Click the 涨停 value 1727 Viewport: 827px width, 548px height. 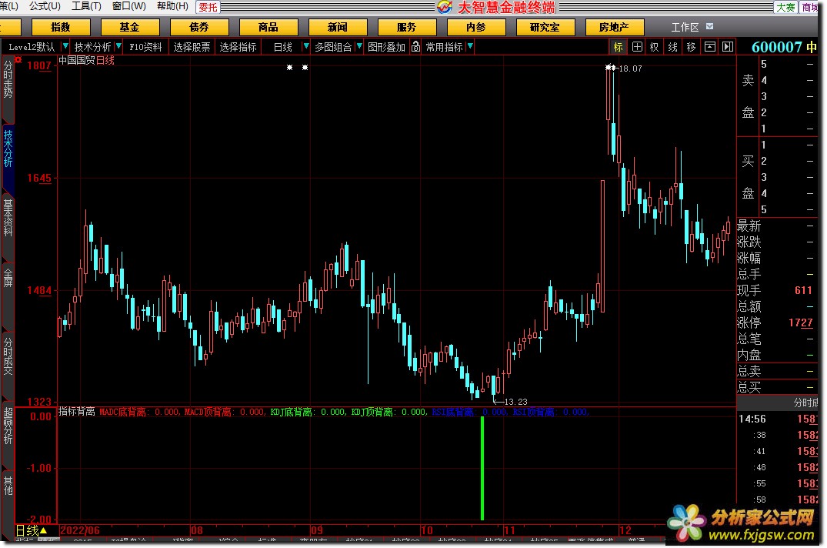click(x=800, y=322)
